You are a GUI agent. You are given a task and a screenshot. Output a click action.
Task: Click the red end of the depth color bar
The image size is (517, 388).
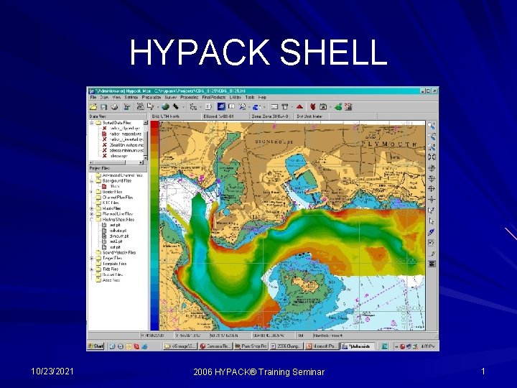click(154, 126)
